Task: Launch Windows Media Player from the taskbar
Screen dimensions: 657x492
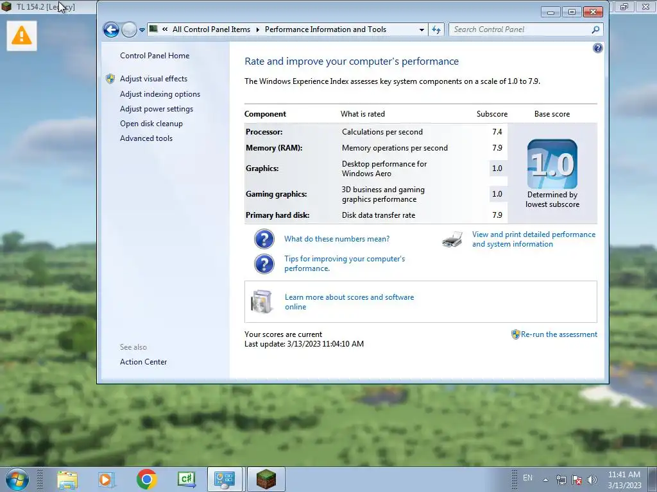Action: click(x=106, y=479)
